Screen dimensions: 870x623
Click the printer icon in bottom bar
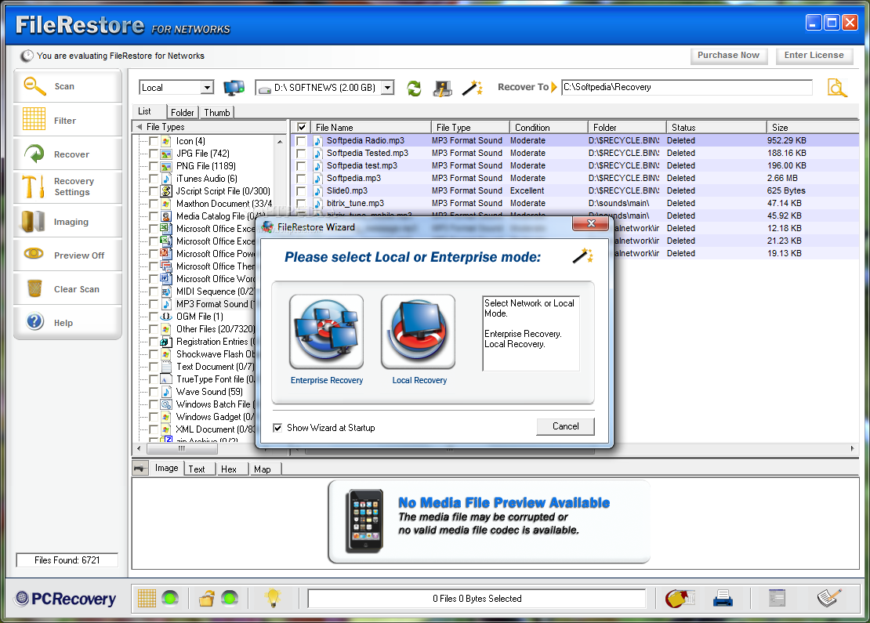coord(723,598)
